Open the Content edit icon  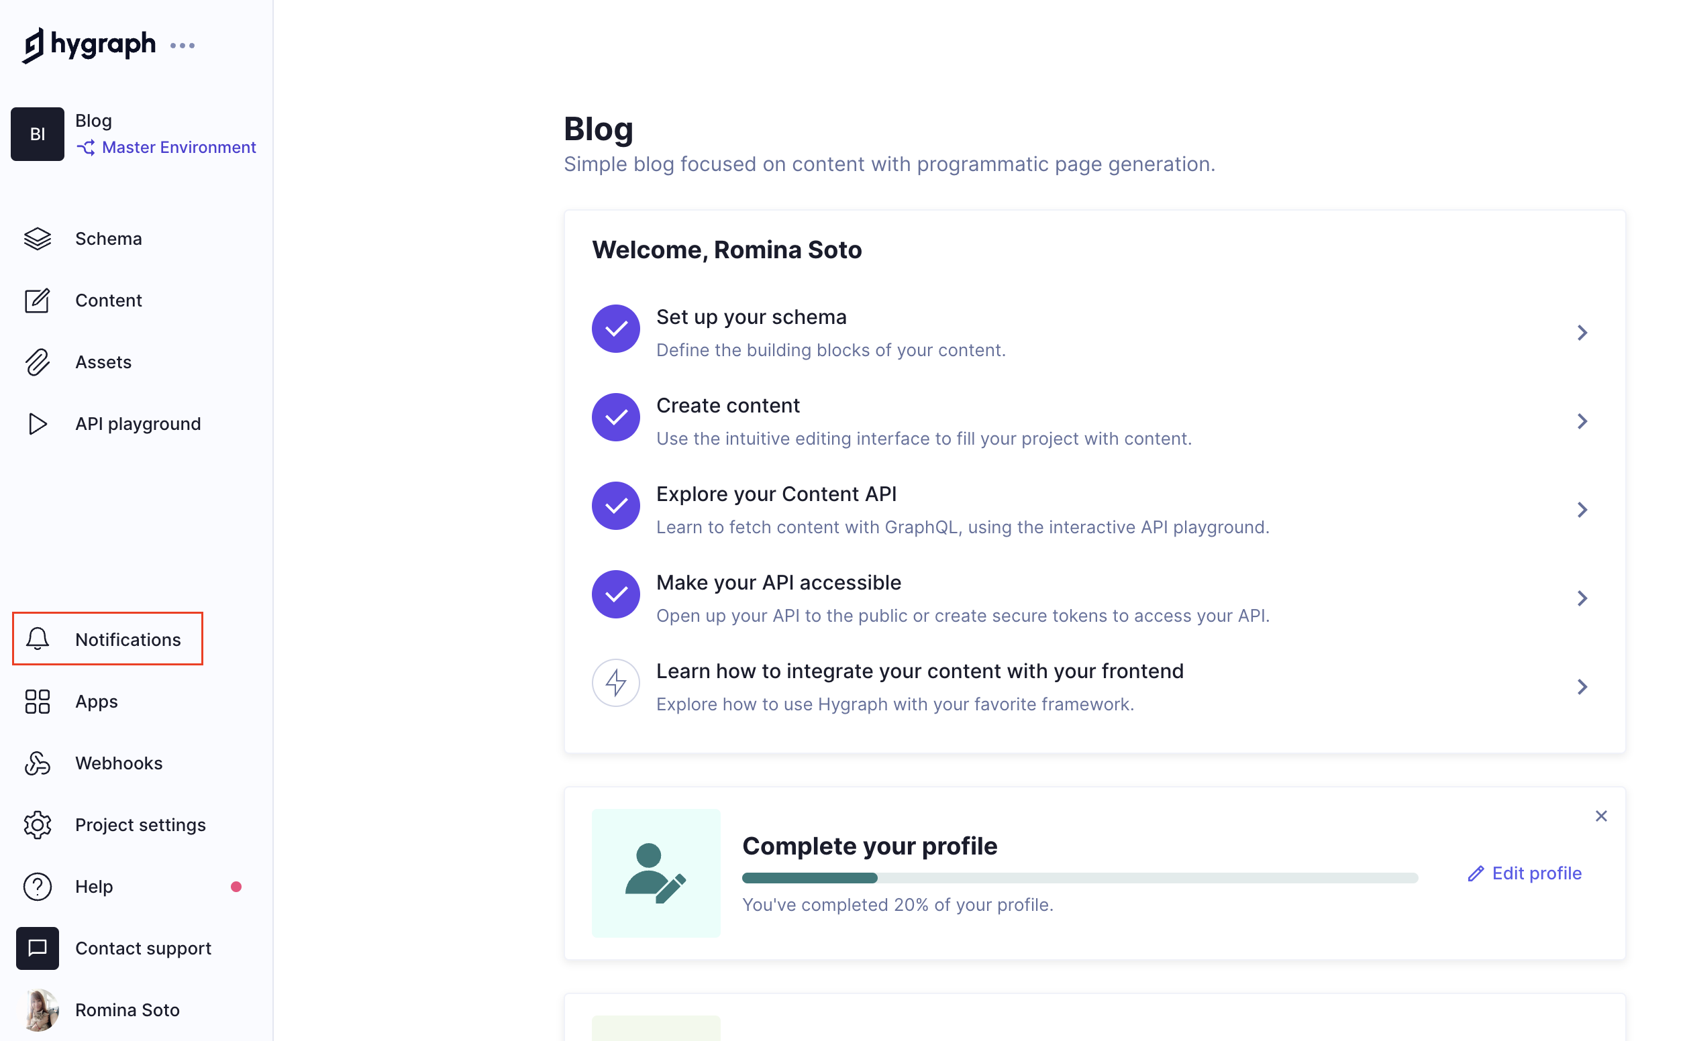pyautogui.click(x=37, y=301)
